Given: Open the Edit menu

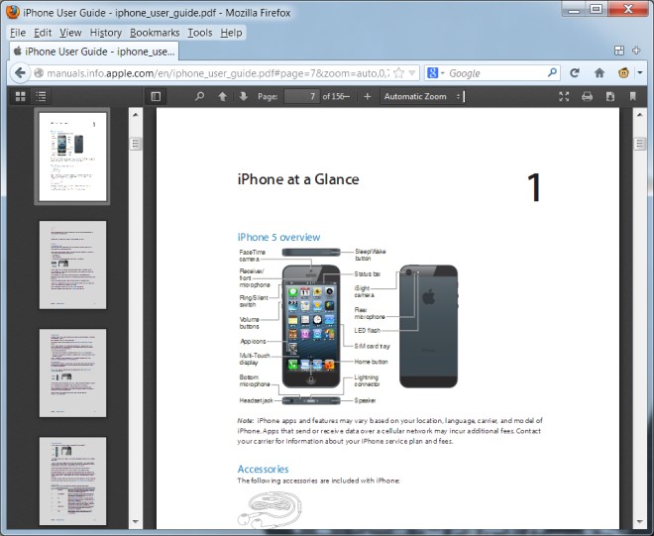Looking at the screenshot, I should coord(43,33).
